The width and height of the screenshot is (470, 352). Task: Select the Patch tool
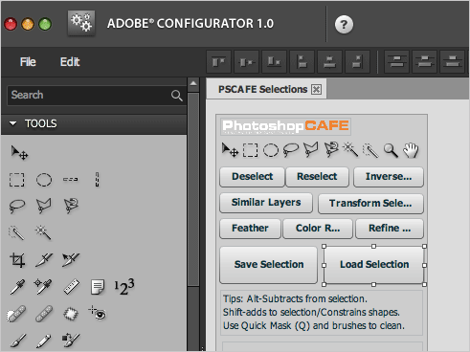pyautogui.click(x=71, y=314)
